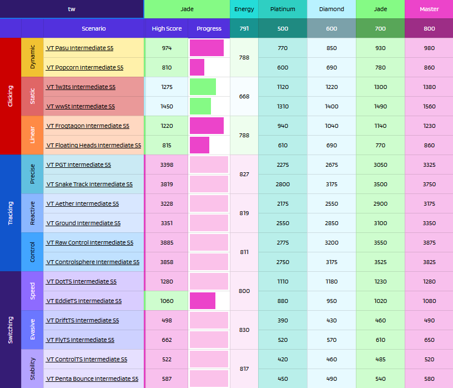453x388 pixels.
Task: Click the Energy column header
Action: point(244,9)
